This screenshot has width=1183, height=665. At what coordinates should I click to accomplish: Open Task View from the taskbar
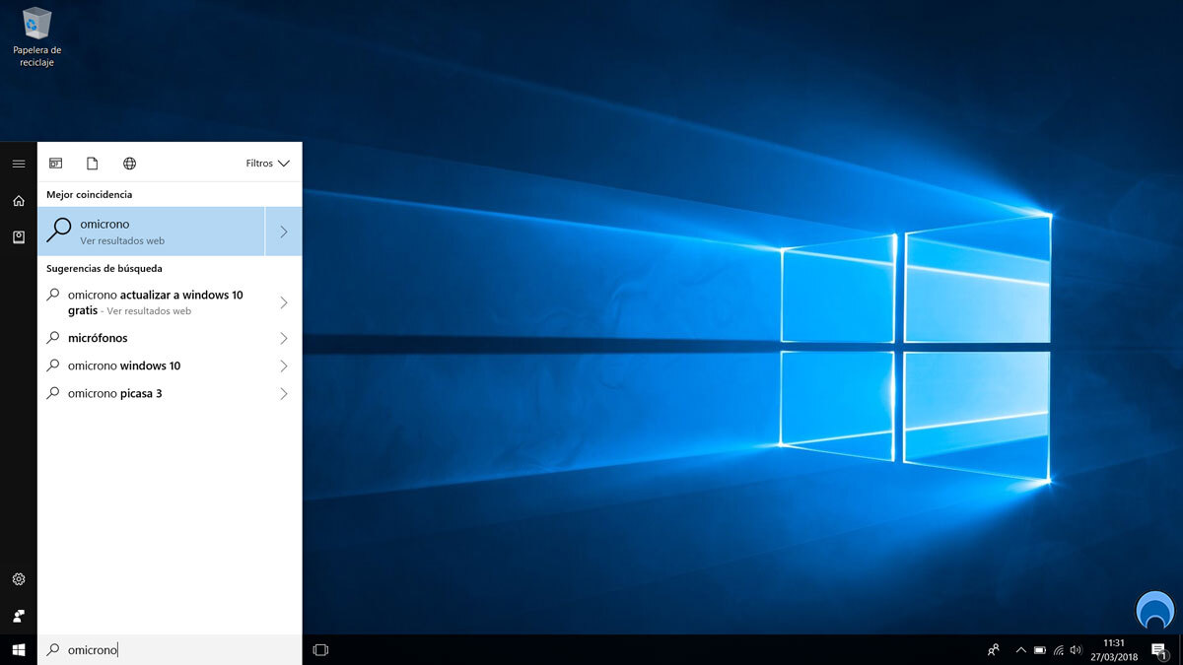[x=319, y=649]
